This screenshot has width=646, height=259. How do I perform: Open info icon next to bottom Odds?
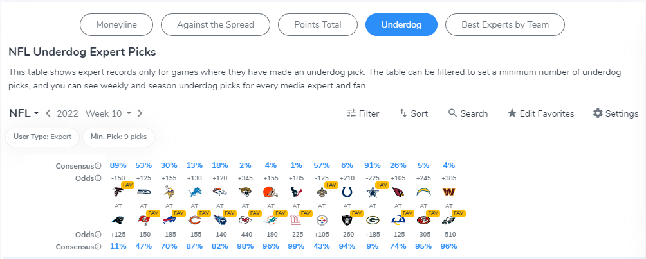(x=98, y=235)
